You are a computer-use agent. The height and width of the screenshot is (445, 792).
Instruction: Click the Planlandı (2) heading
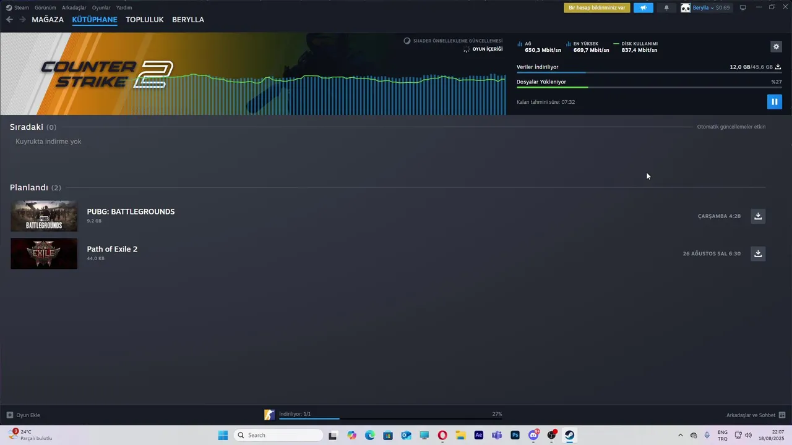(35, 187)
